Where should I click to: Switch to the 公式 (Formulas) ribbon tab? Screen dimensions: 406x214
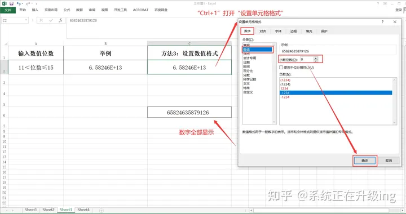point(67,10)
